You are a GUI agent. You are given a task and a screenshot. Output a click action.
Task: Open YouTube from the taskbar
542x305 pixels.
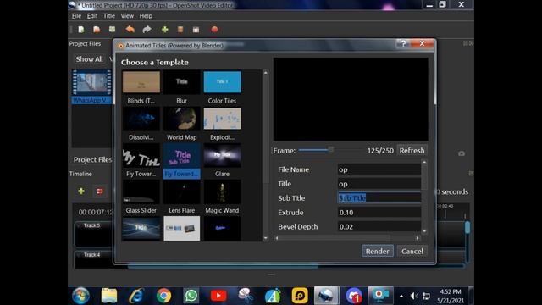(218, 296)
